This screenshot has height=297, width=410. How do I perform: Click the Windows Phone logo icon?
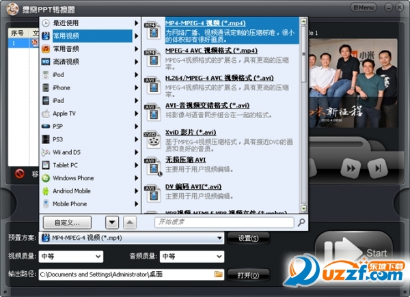46,178
